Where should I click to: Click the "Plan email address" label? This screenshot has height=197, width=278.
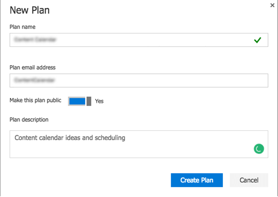pyautogui.click(x=33, y=68)
